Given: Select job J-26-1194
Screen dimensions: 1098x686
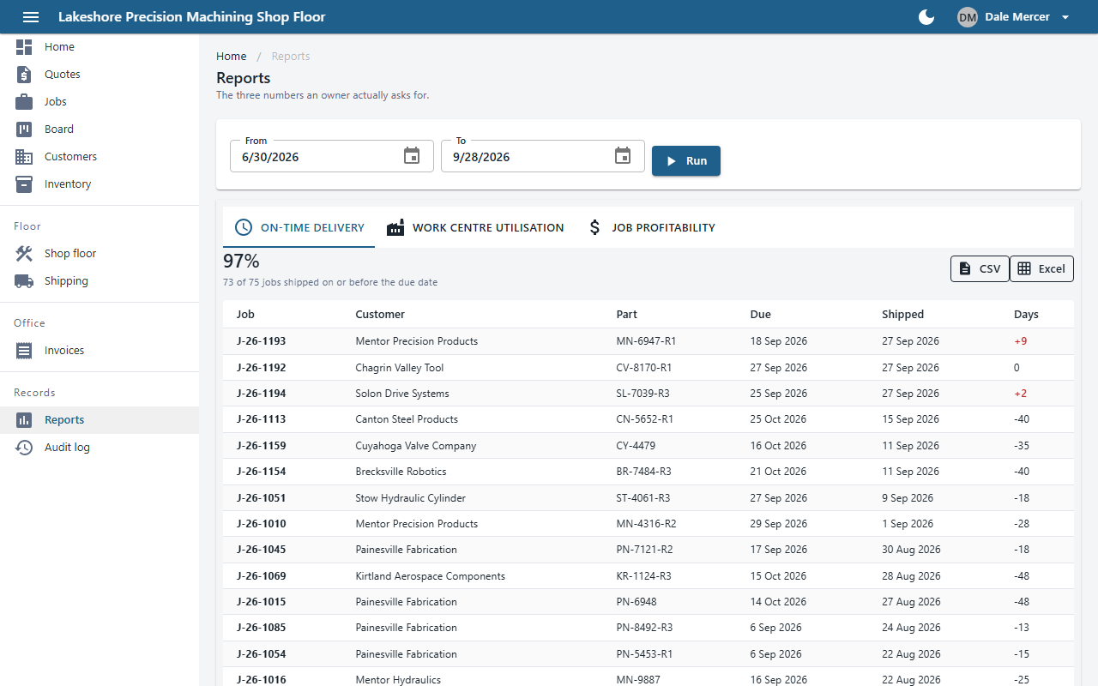Looking at the screenshot, I should [x=261, y=394].
